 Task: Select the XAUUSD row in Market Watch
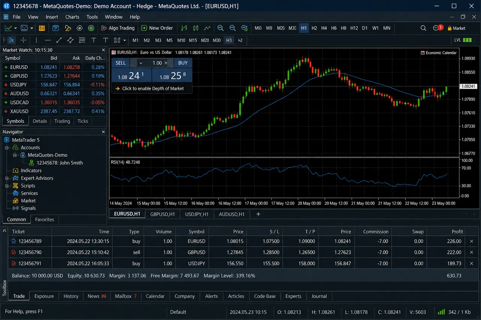(54, 111)
